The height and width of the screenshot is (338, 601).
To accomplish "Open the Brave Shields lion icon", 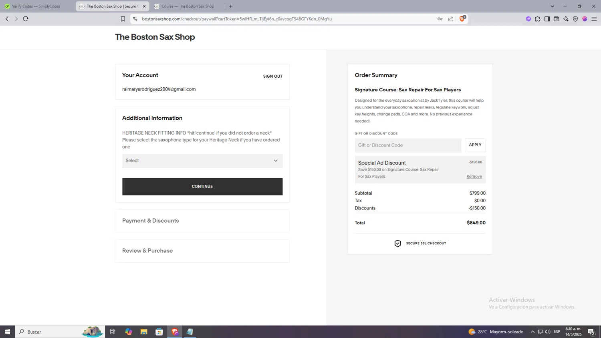I will pos(462,18).
